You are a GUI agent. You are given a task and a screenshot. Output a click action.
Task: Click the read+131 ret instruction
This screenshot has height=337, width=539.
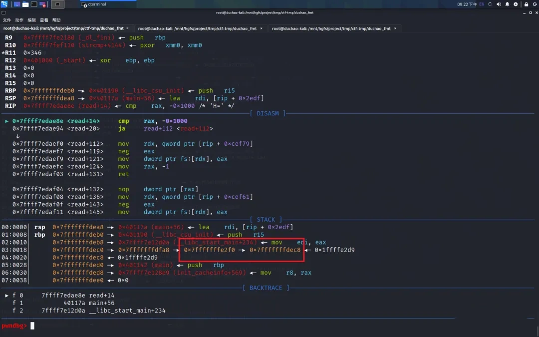[71, 174]
